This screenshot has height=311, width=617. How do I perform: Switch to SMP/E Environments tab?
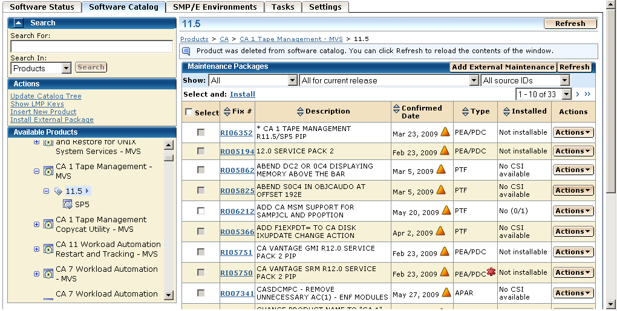215,7
